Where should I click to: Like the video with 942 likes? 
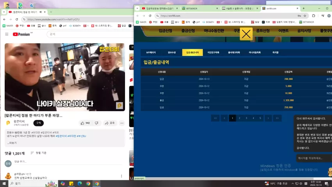point(85,123)
